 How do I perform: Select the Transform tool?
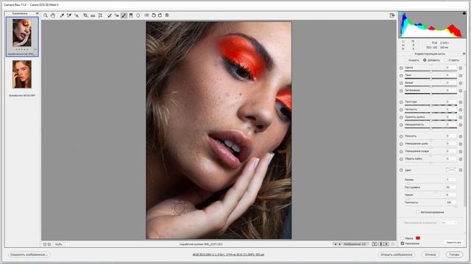pyautogui.click(x=100, y=15)
